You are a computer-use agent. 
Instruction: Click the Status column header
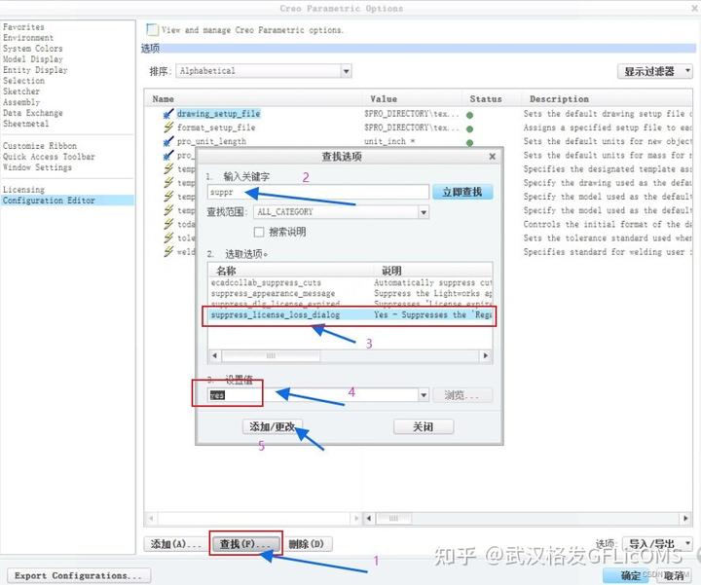486,99
